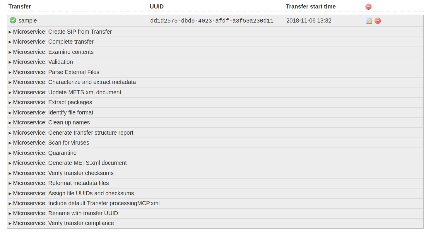
Task: Click the green checkmark status icon beside sample
Action: [13, 20]
